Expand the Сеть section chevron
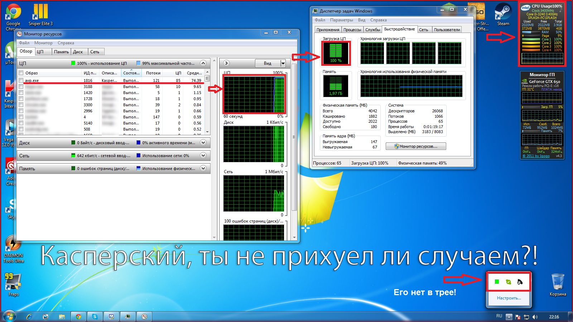The image size is (573, 322). point(203,156)
